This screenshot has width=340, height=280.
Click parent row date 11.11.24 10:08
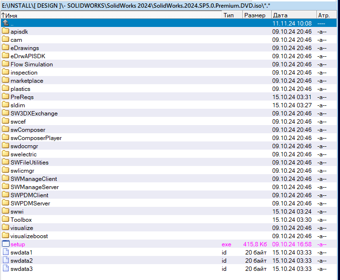point(292,24)
